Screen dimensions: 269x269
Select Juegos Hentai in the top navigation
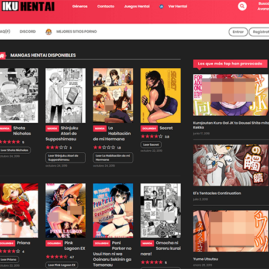point(137,6)
